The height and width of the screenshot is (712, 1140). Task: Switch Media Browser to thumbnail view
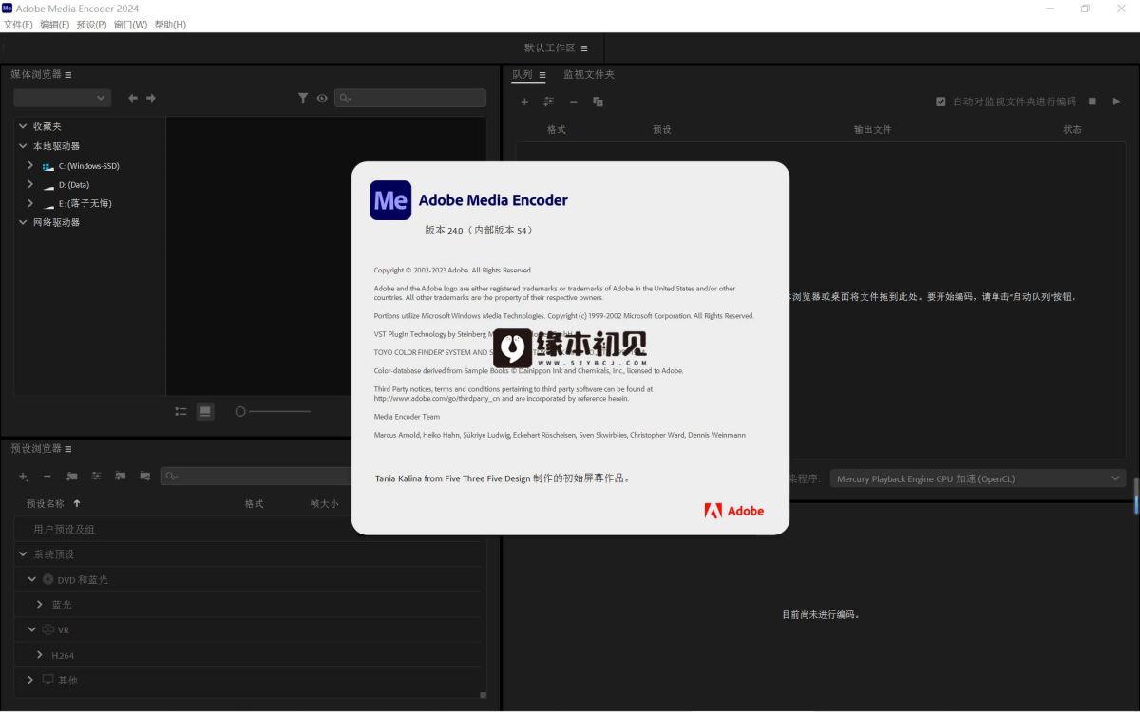204,411
